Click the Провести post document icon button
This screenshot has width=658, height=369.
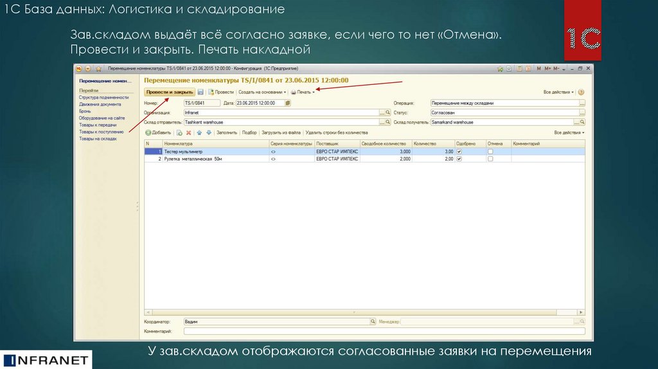click(221, 92)
